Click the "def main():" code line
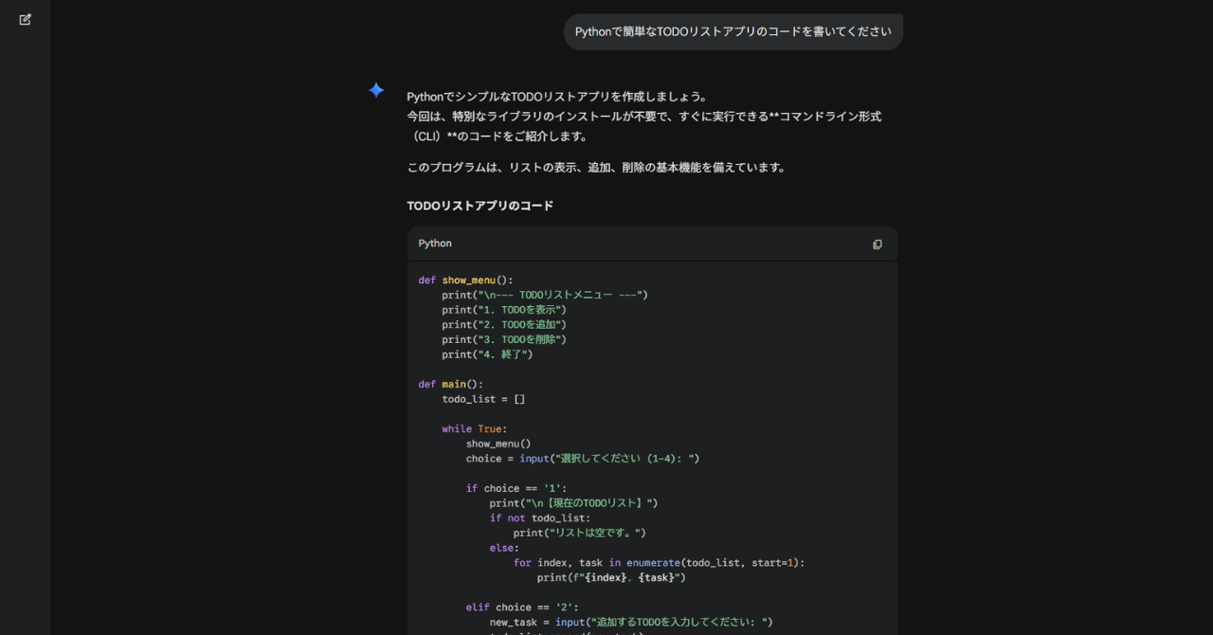This screenshot has height=635, width=1213. pyautogui.click(x=450, y=384)
